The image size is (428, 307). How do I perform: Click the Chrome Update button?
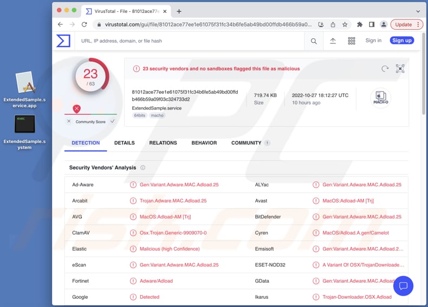[x=407, y=24]
